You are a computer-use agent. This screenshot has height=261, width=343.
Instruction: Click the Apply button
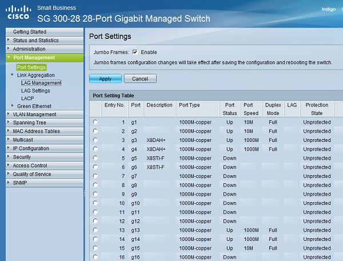click(105, 78)
